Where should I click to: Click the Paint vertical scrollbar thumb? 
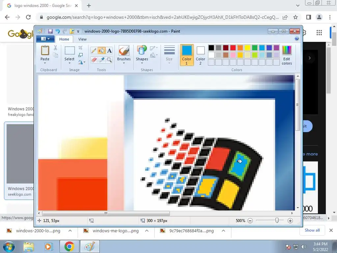(298, 105)
